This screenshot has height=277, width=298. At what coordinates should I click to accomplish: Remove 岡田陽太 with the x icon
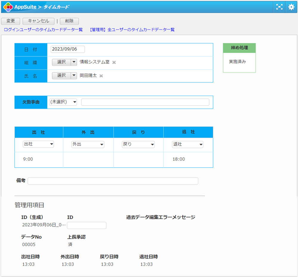101,76
